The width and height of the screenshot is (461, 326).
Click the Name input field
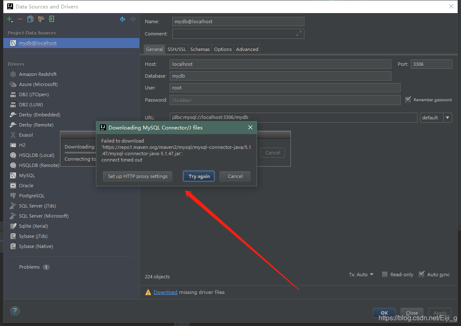(238, 22)
